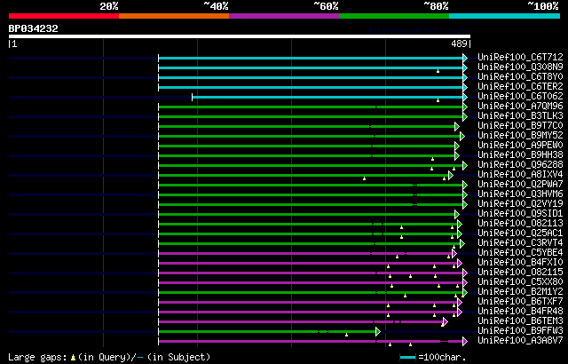The width and height of the screenshot is (568, 364).
Task: Select the UniRef100_O82113 label
Action: tap(520, 223)
